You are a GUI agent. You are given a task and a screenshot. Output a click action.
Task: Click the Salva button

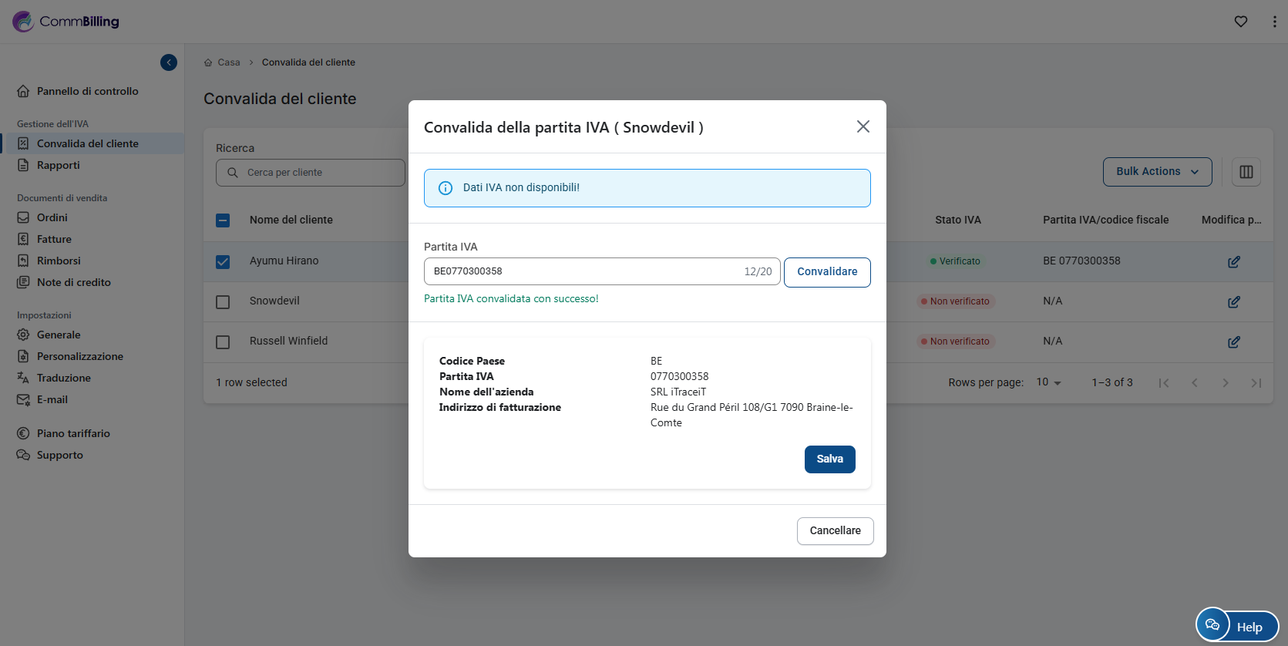(x=829, y=459)
